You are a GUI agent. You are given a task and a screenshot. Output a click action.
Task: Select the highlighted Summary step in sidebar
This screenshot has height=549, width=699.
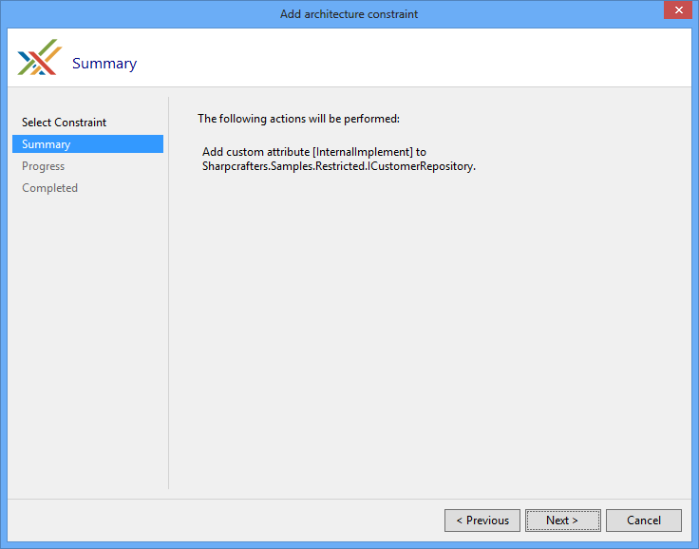[47, 144]
